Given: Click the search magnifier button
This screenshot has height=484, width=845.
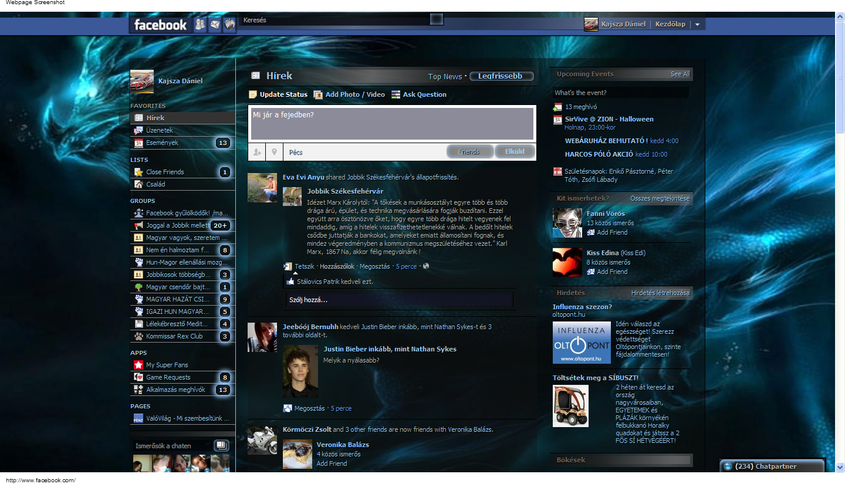Looking at the screenshot, I should coord(436,19).
